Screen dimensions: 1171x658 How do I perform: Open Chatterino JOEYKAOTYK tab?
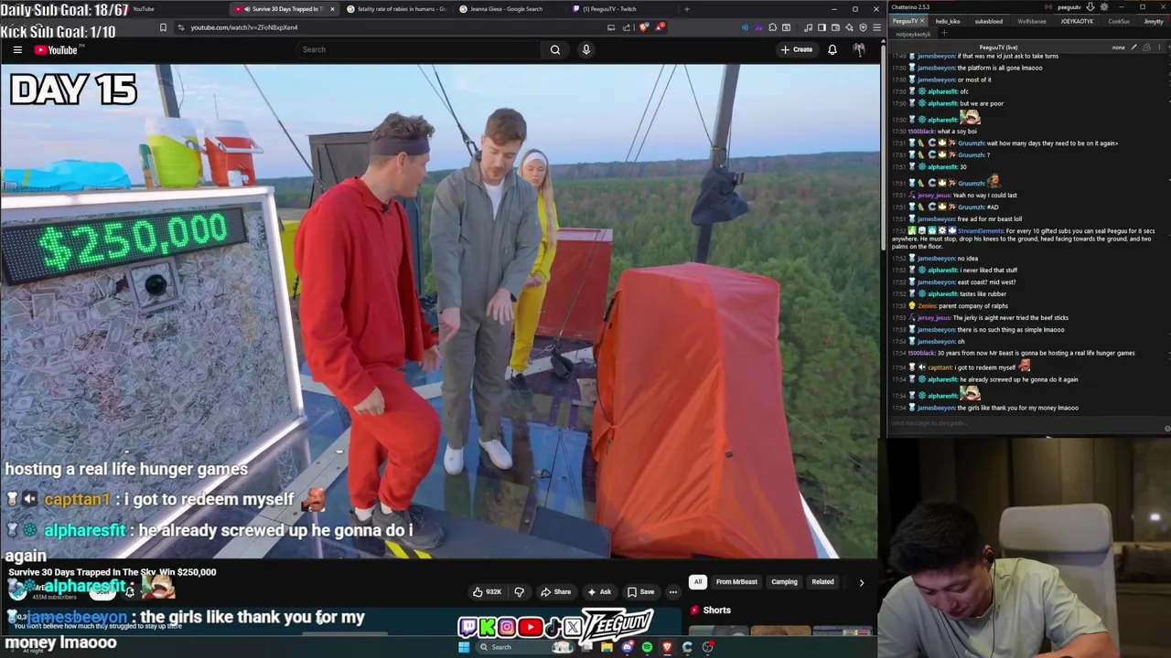click(1077, 21)
